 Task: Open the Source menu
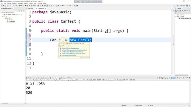9,3
